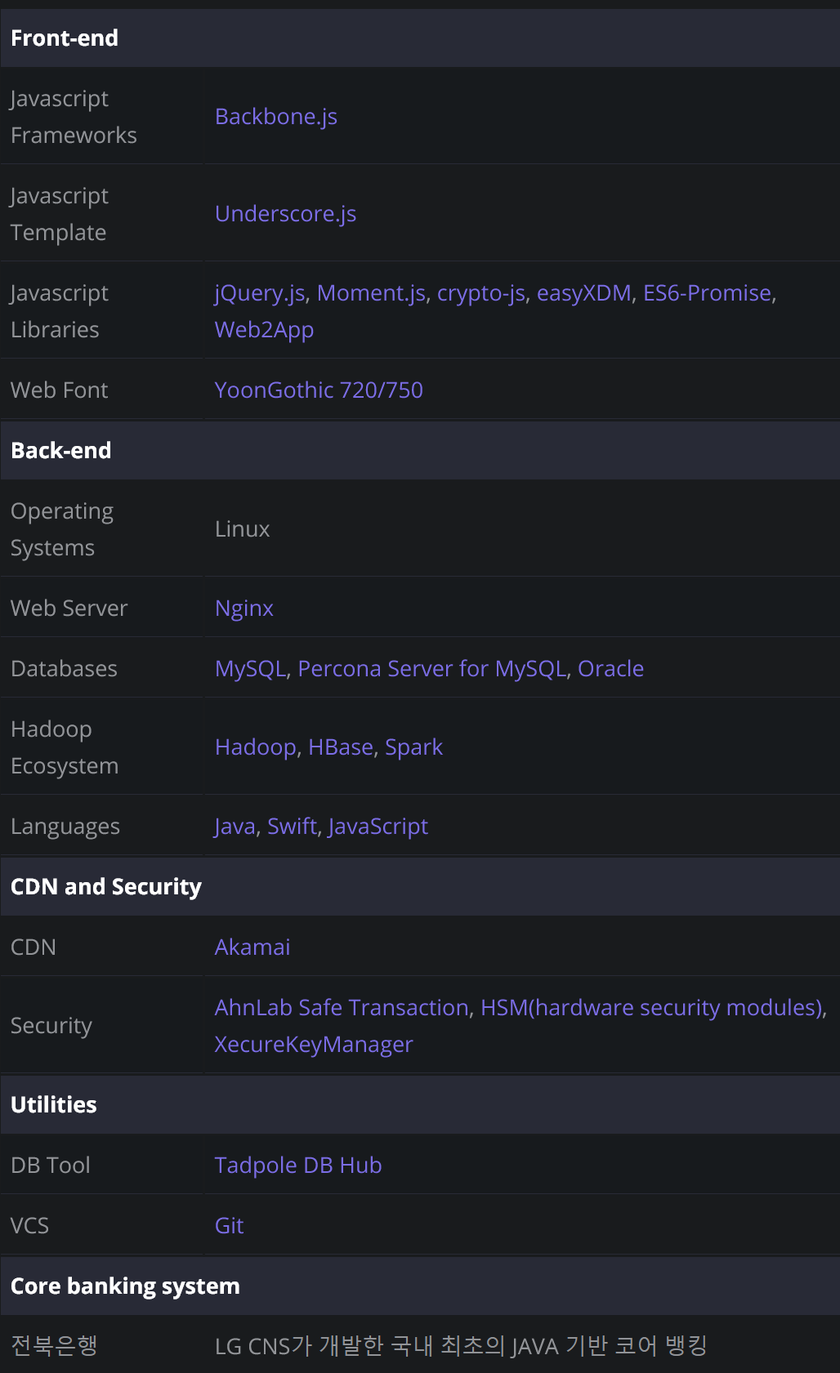Click the XecureKeyManager link
840x1373 pixels.
[314, 1045]
